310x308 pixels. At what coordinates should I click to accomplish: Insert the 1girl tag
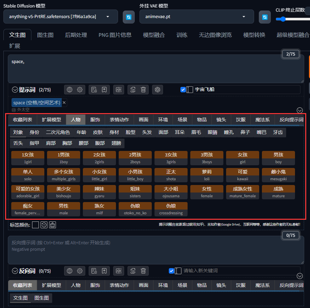28,158
